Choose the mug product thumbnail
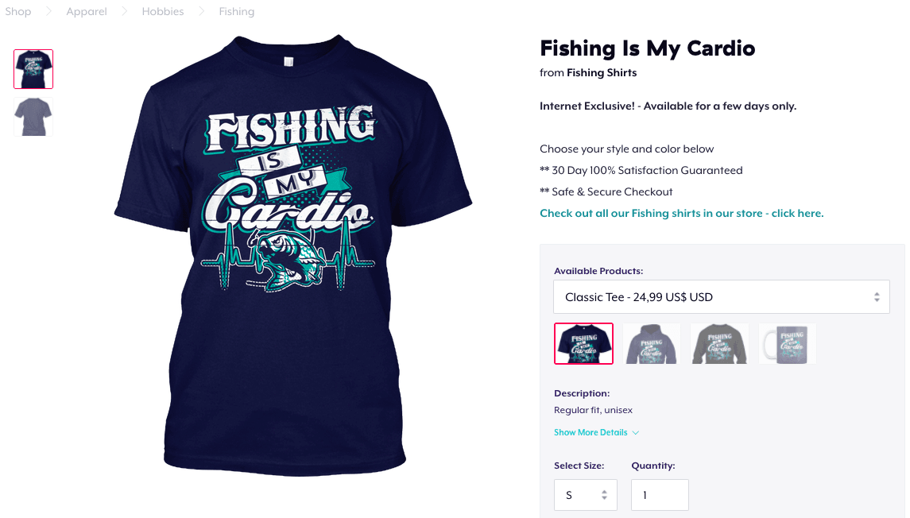 (787, 343)
